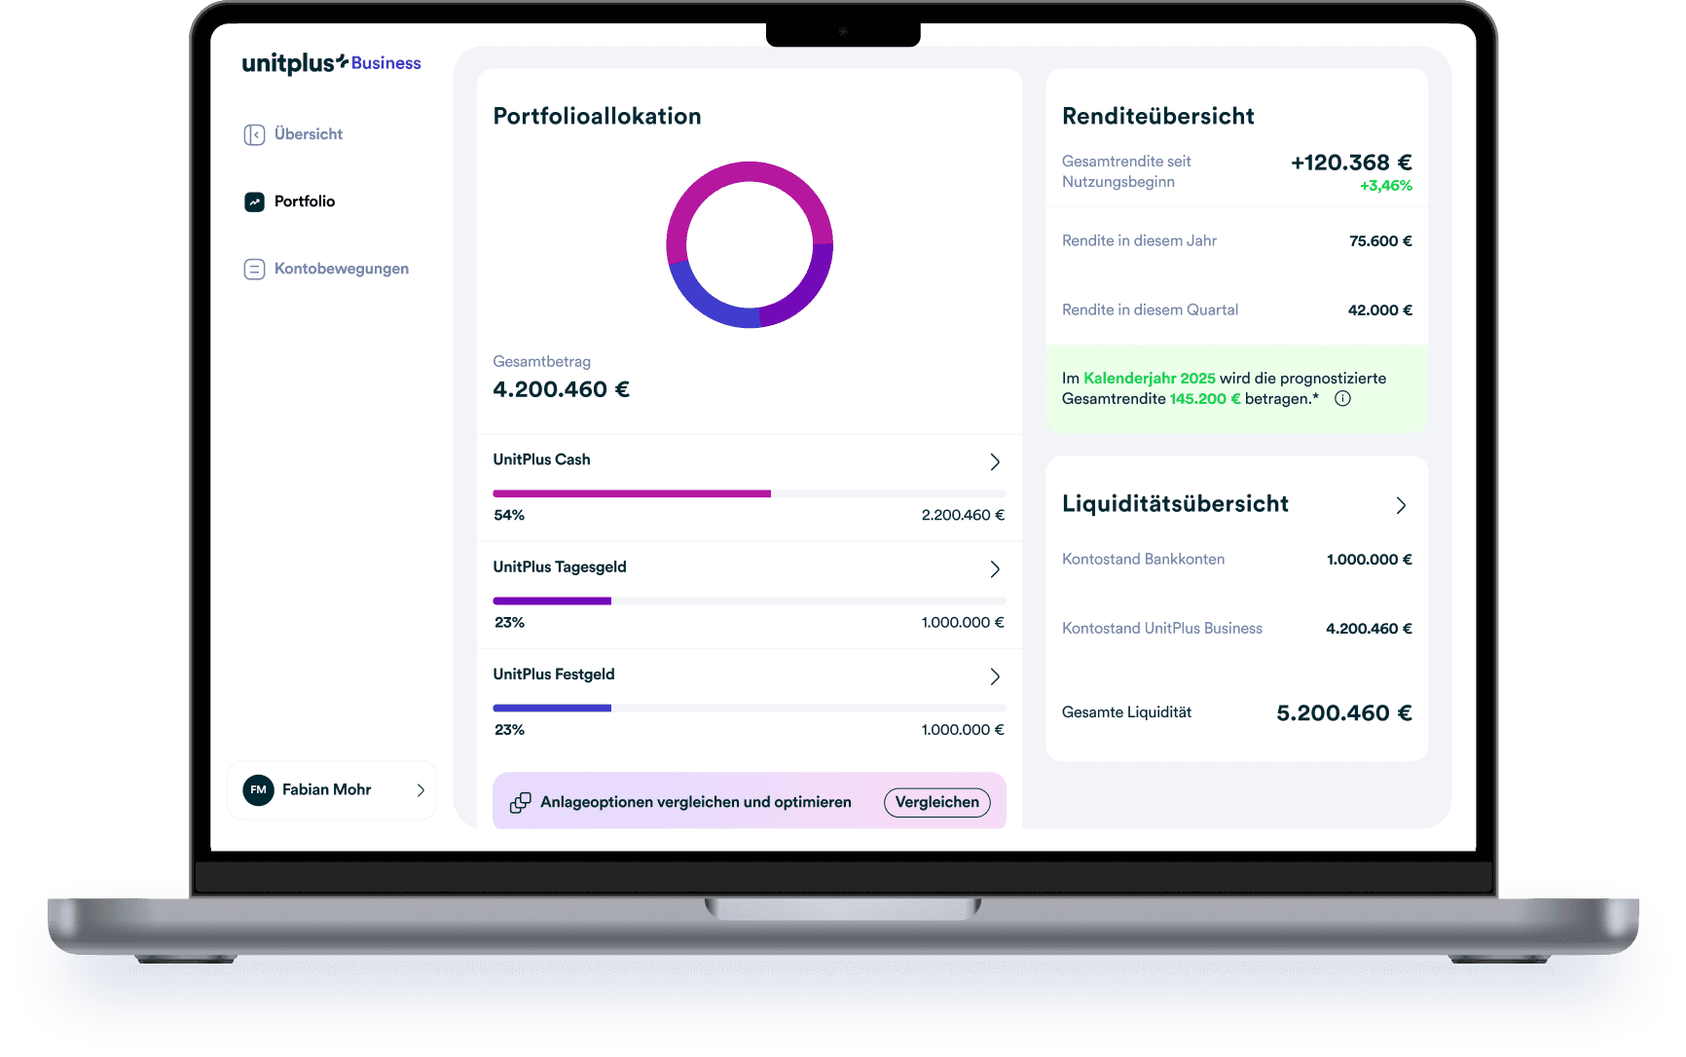Click the Kontostand Bankkonten label
The image size is (1686, 1057).
[1143, 560]
